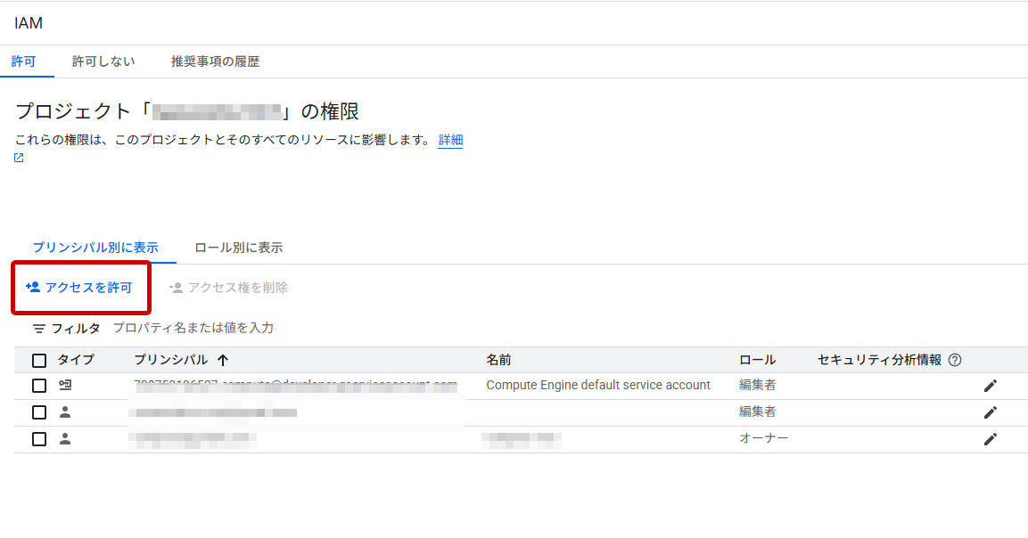This screenshot has width=1028, height=538.
Task: Click the アクセスを許可 button
Action: click(x=79, y=287)
